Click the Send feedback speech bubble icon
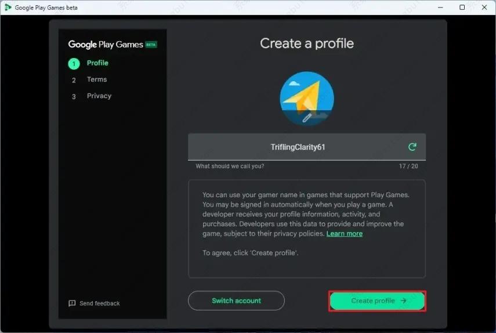Screen dimensions: 496x333 [72, 303]
